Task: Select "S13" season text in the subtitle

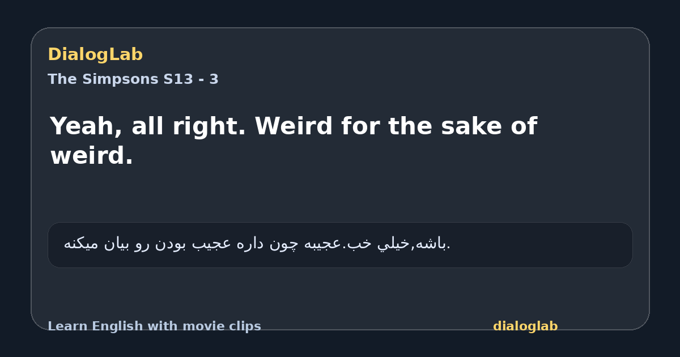Action: click(178, 79)
